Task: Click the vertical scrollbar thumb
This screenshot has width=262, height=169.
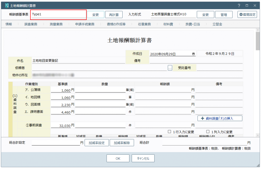Action: point(258,41)
